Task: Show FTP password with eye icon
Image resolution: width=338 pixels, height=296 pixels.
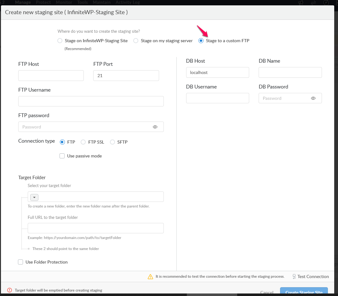Action: point(155,127)
